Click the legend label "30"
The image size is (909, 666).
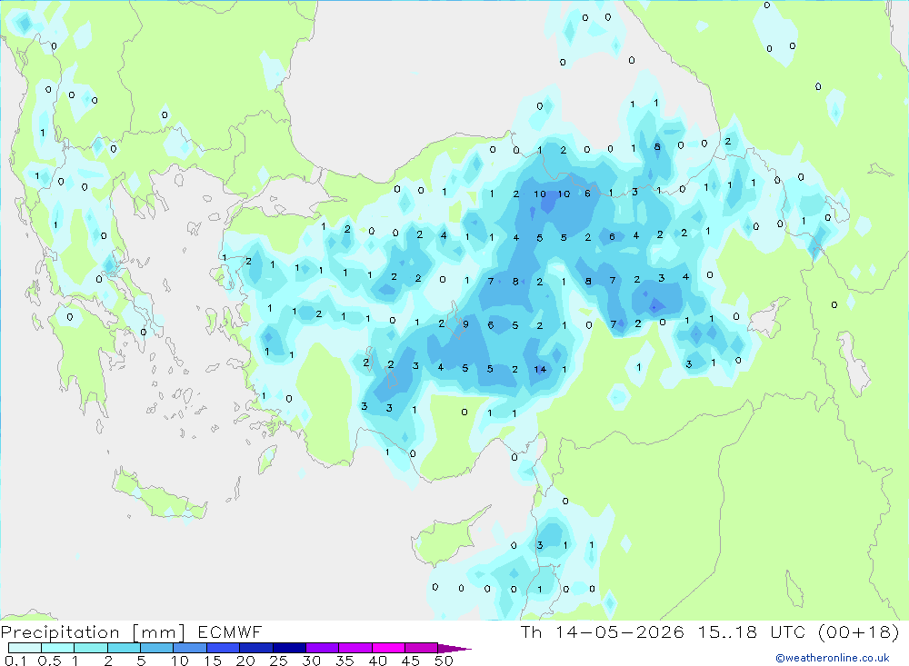(x=311, y=661)
